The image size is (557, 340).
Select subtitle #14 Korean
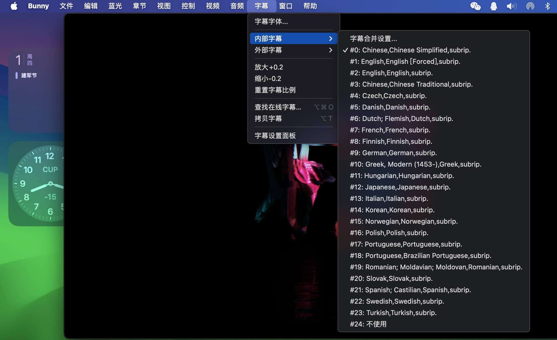point(434,210)
